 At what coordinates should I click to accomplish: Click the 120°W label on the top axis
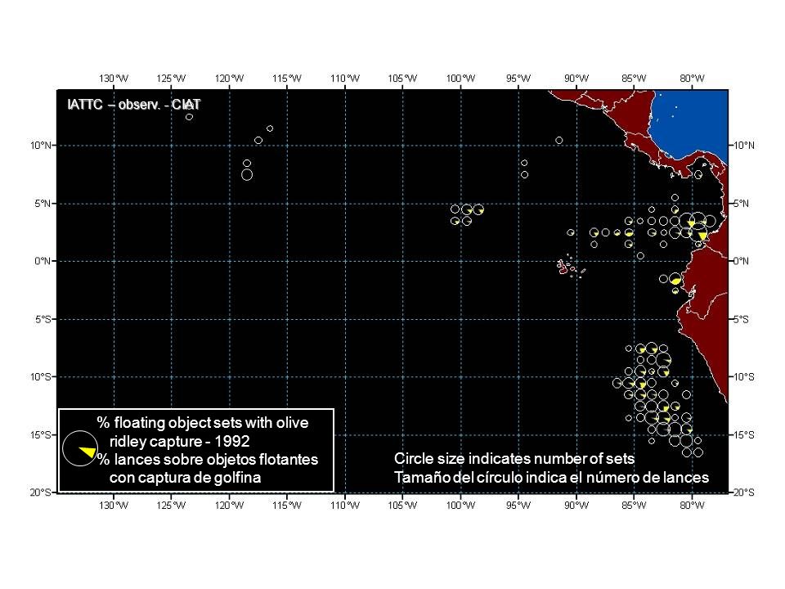(x=229, y=79)
